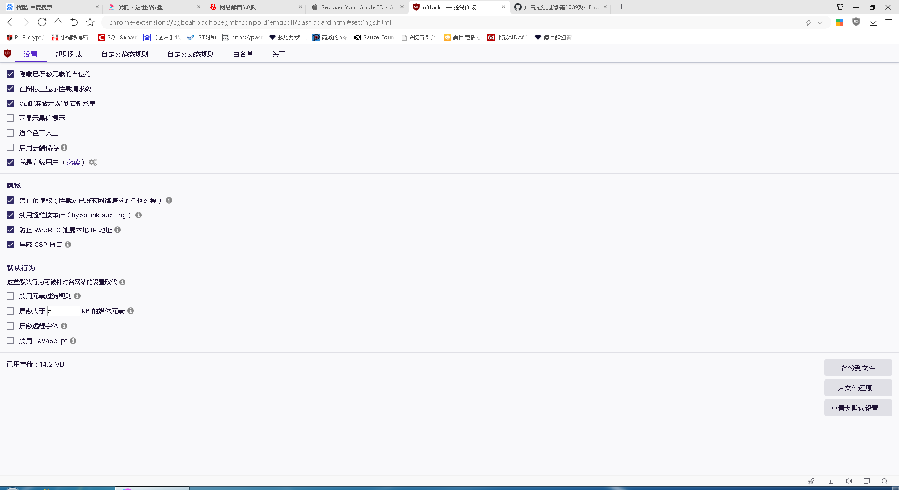899x490 pixels.
Task: Click the uBlock Origin shield icon in browser toolbar
Action: 856,22
